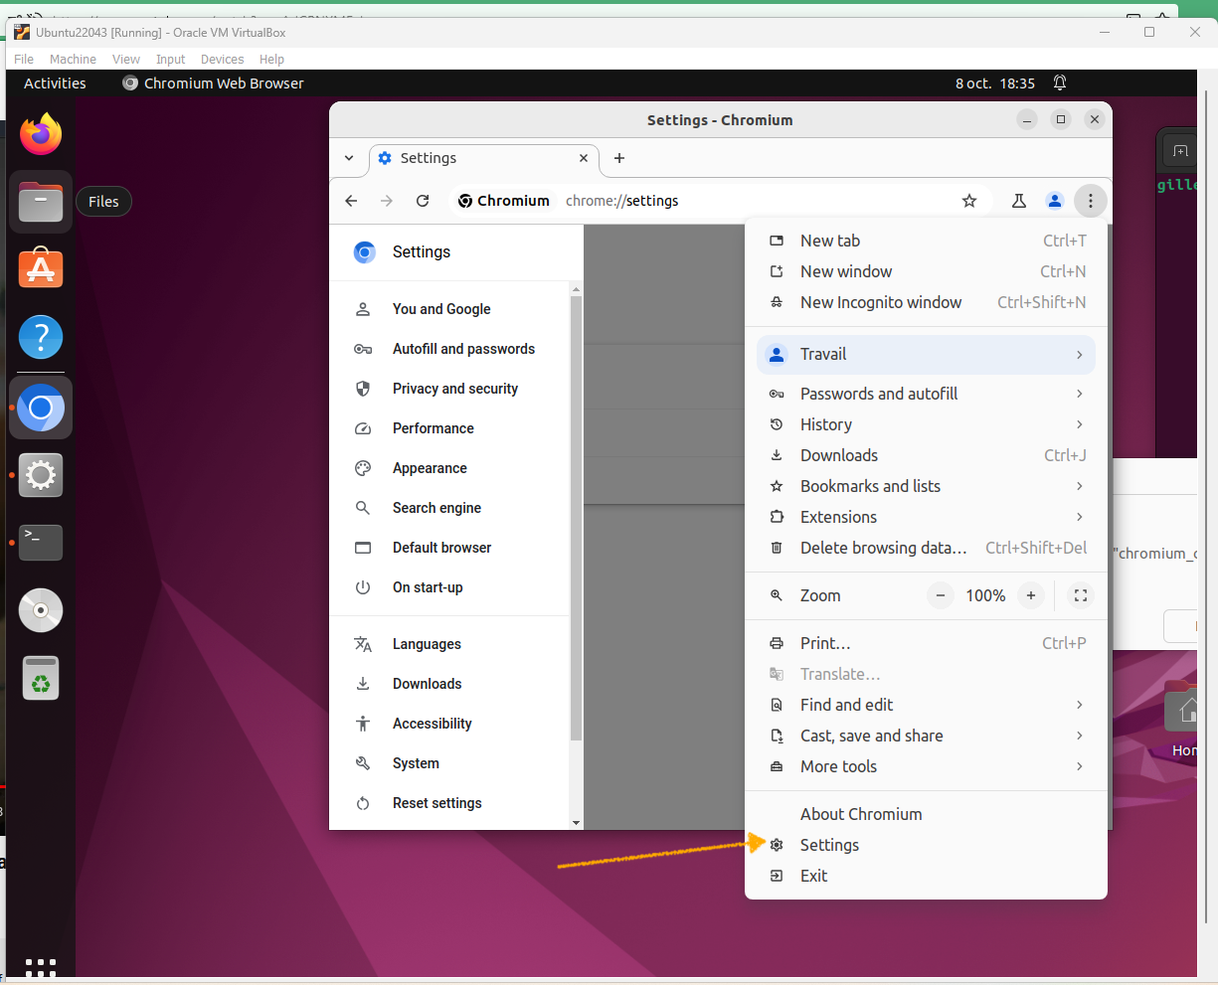The image size is (1218, 985).
Task: Open the tab search dropdown arrow
Action: tap(349, 158)
